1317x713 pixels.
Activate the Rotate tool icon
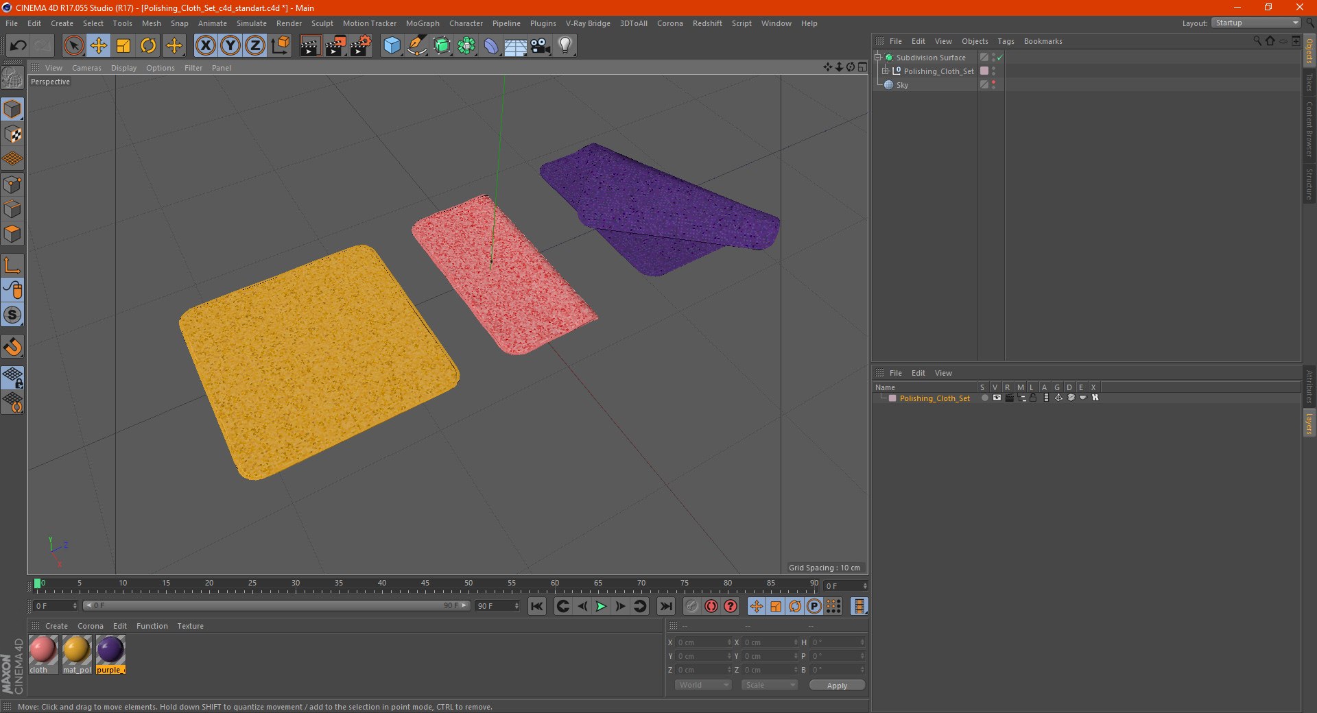(x=148, y=46)
